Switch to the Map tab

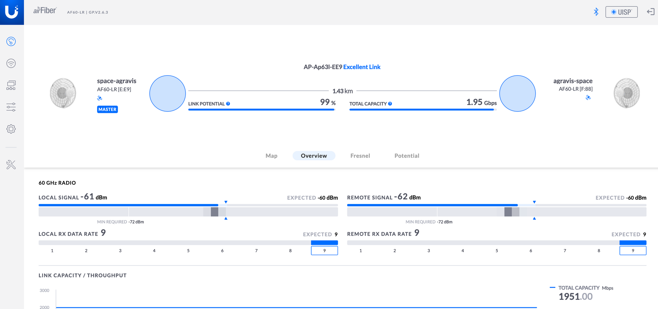pyautogui.click(x=271, y=156)
